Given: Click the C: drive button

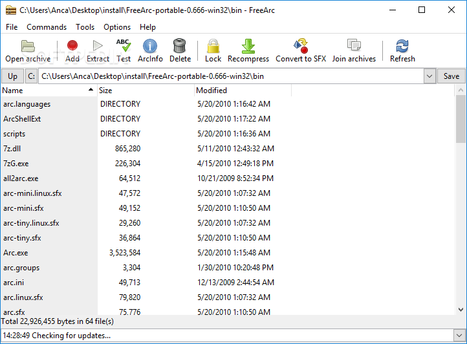Looking at the screenshot, I should 31,76.
